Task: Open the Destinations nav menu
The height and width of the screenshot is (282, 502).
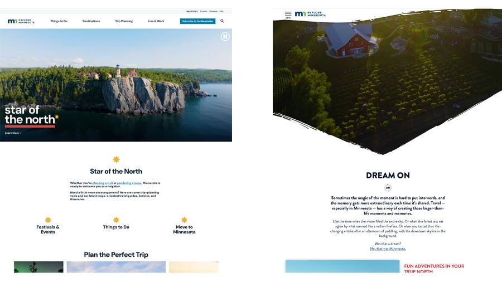Action: click(x=91, y=21)
